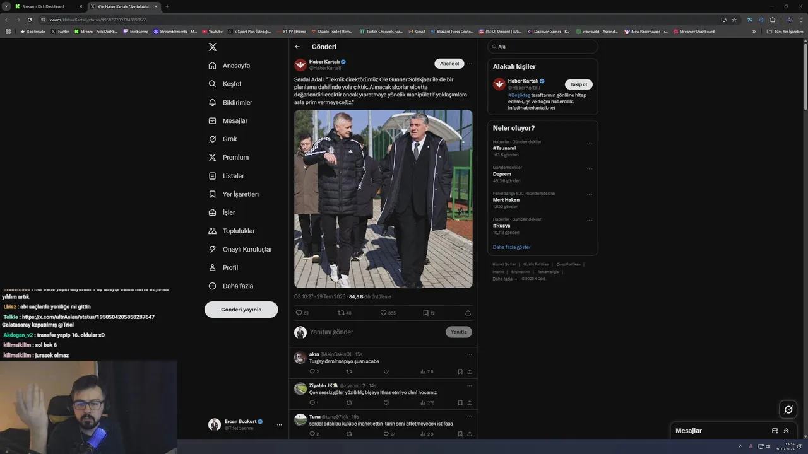808x454 pixels.
Task: Click the reply icon with 62
Action: 302,313
